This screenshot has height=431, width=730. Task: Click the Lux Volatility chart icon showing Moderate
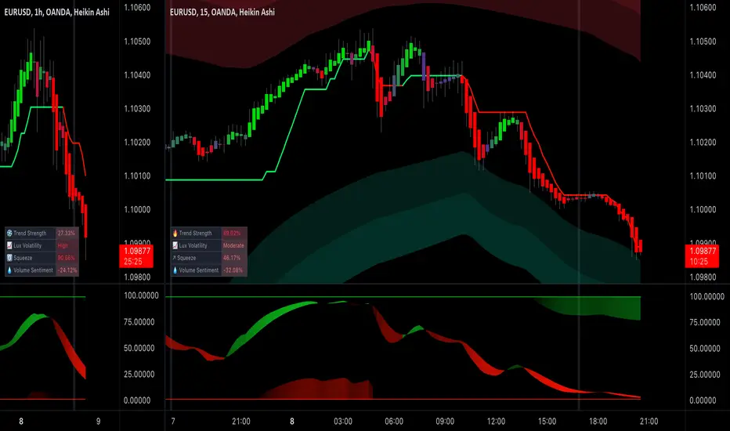click(175, 245)
